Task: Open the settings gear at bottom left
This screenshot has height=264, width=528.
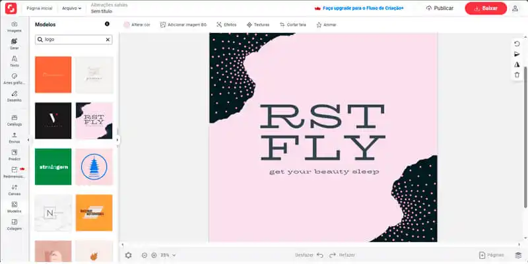Action: pos(128,255)
